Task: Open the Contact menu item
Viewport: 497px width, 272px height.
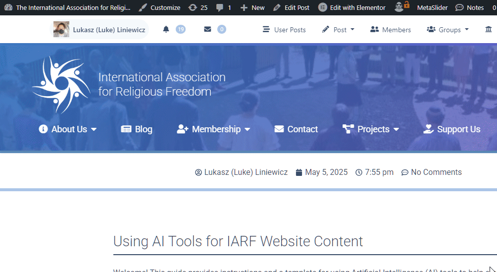Action: 296,129
